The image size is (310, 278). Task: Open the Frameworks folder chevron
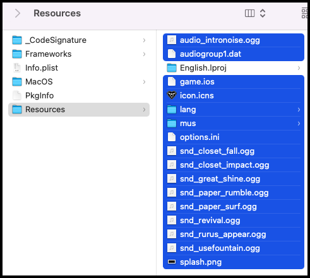tap(144, 54)
